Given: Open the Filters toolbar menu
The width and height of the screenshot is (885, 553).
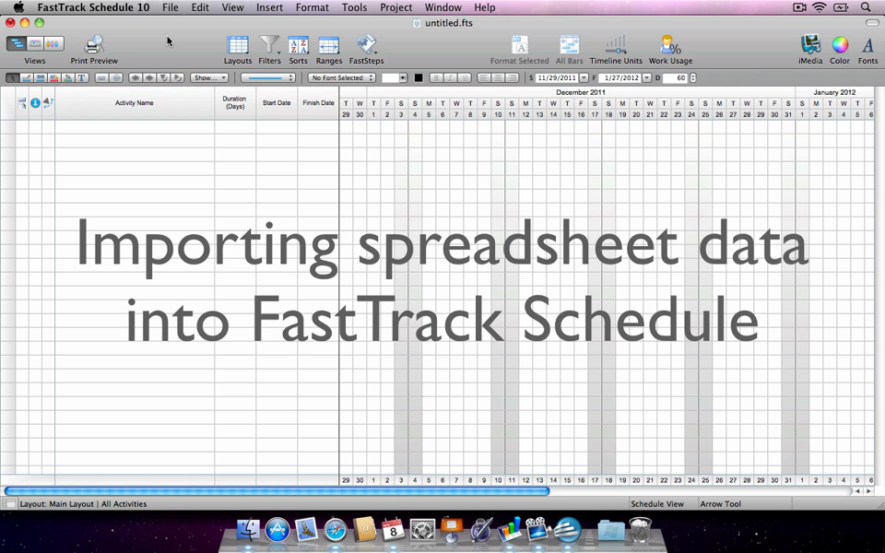Looking at the screenshot, I should (269, 50).
